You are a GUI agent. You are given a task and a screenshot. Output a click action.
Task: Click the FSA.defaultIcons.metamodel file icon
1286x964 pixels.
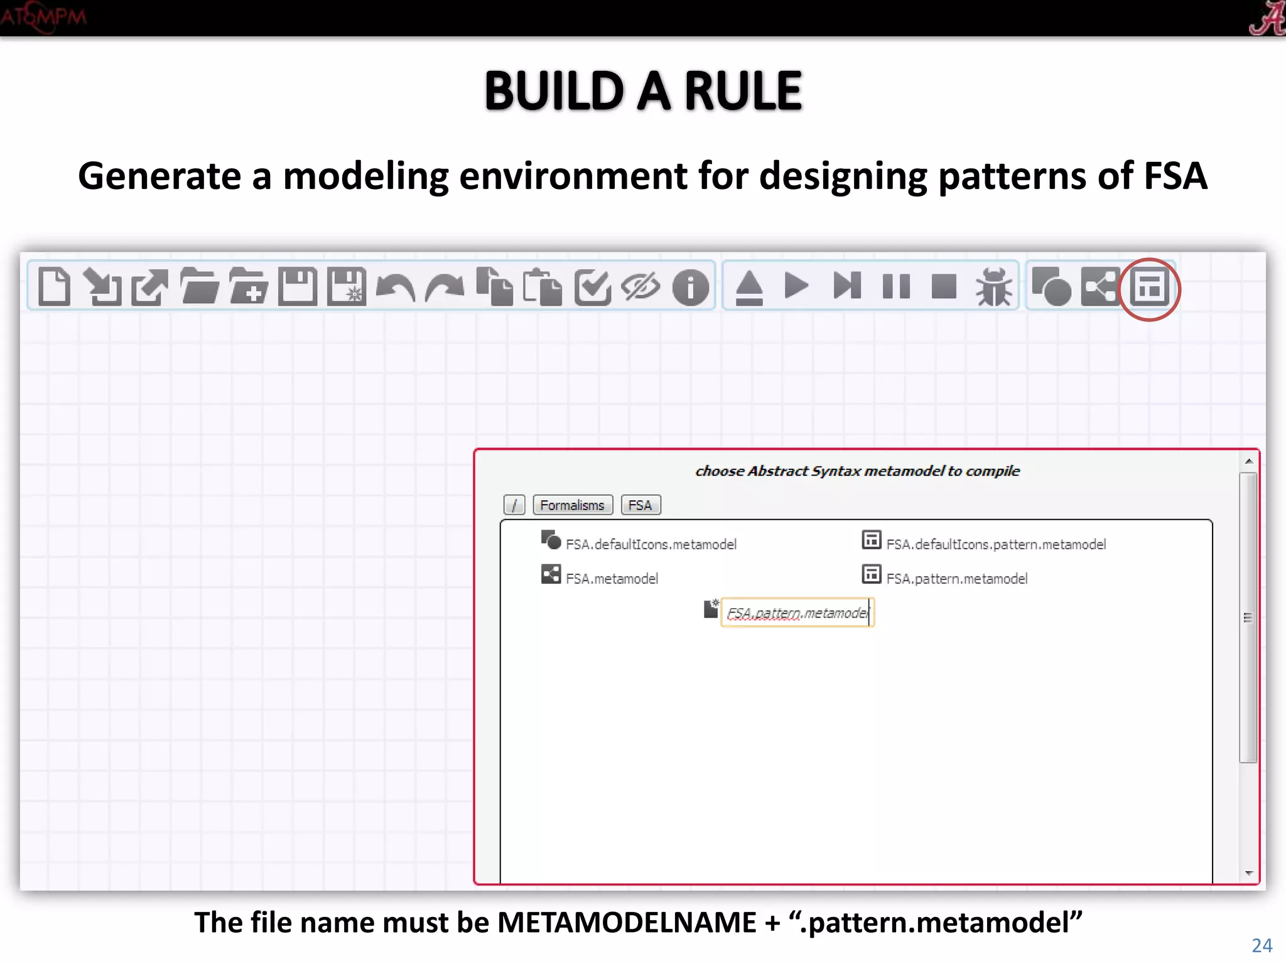click(x=551, y=540)
